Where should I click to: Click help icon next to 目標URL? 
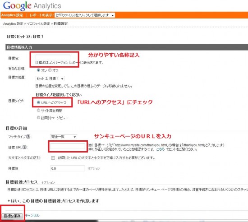24,147
